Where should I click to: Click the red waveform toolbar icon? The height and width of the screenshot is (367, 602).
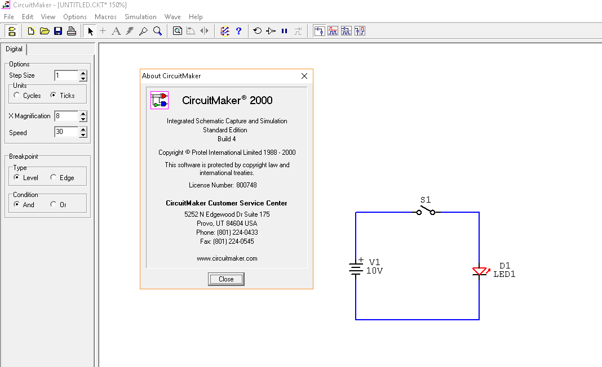tap(333, 31)
